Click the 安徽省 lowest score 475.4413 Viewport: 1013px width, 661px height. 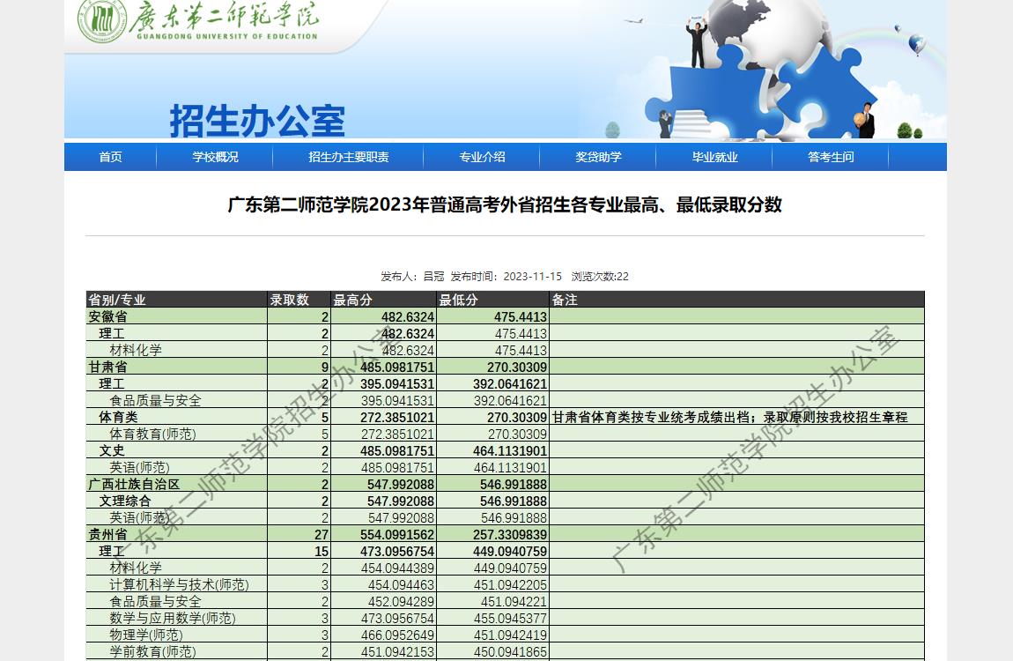pos(520,316)
